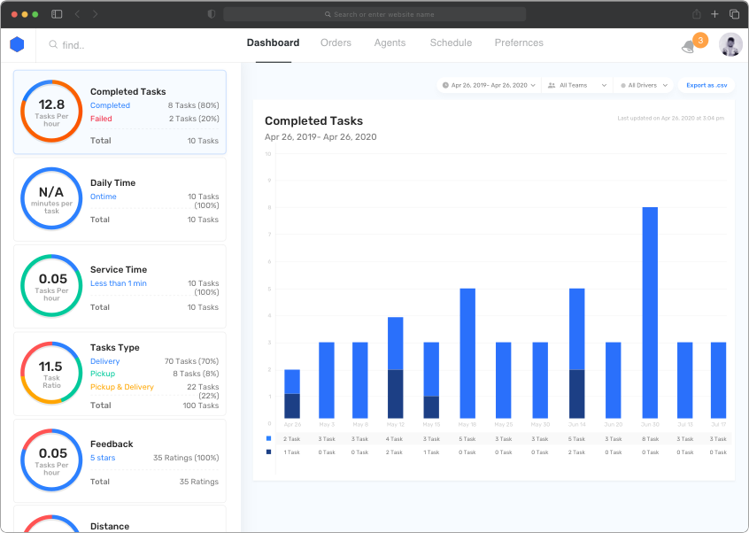
Task: Click the Completed Tasks 12.8 donut chart
Action: (x=51, y=112)
